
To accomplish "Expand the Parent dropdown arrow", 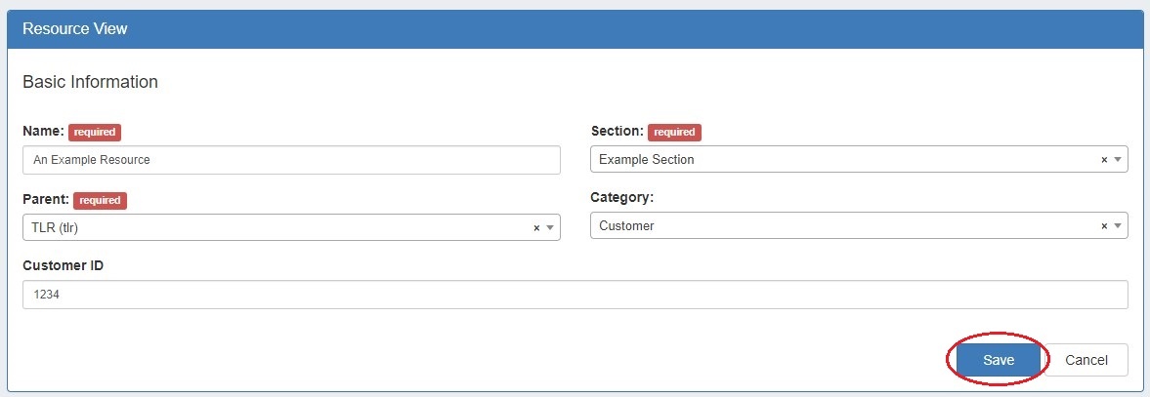I will pos(550,227).
